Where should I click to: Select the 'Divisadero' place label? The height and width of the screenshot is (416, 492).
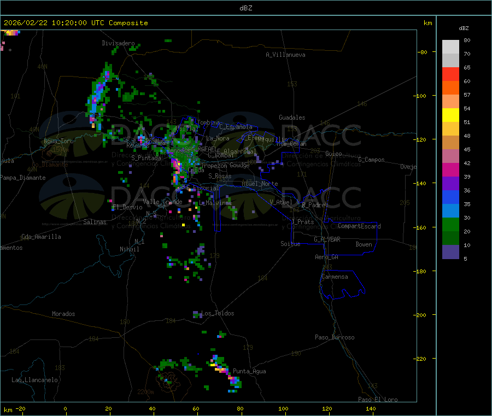coord(118,43)
